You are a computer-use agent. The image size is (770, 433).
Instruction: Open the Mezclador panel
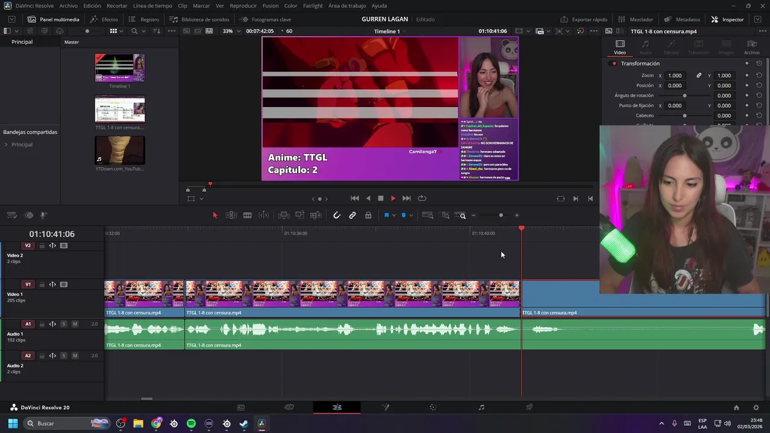(x=635, y=19)
